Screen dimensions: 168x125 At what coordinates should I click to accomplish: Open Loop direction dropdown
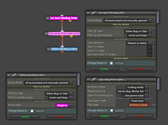(150, 43)
